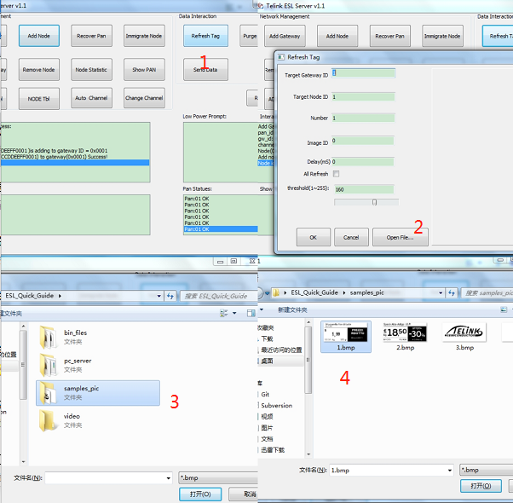This screenshot has width=513, height=503.
Task: Select 桌面 in the navigation pane
Action: (267, 361)
